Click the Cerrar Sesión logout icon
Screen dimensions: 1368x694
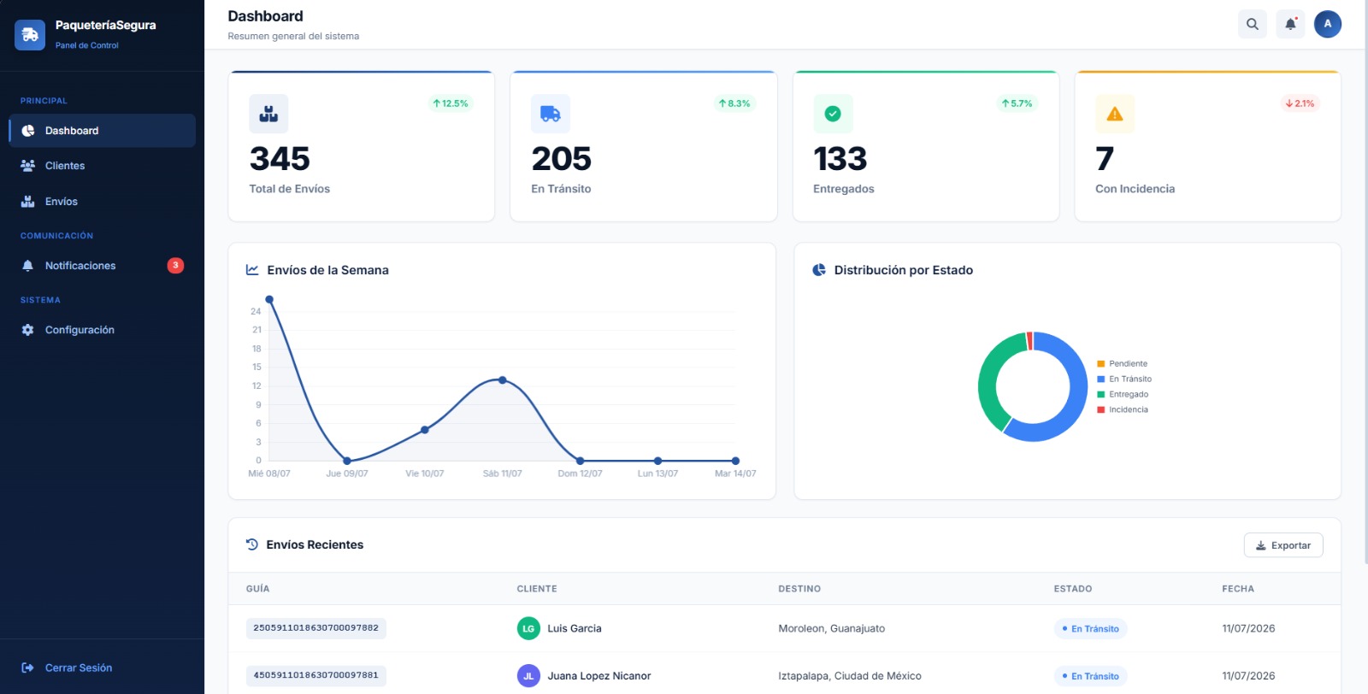(x=28, y=668)
